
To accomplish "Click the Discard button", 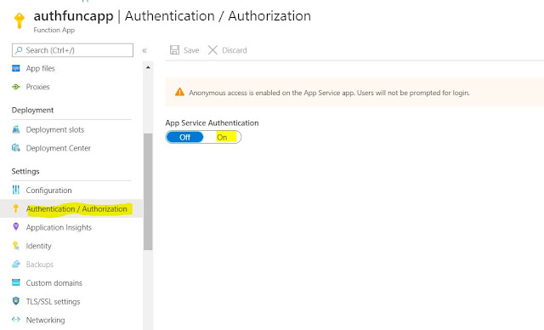I will point(228,50).
